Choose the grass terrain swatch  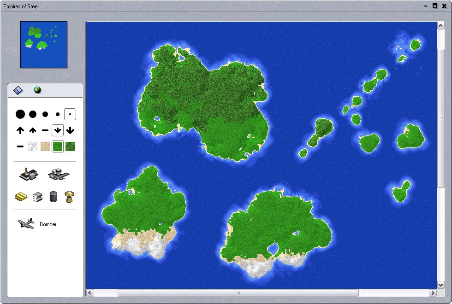coord(58,146)
